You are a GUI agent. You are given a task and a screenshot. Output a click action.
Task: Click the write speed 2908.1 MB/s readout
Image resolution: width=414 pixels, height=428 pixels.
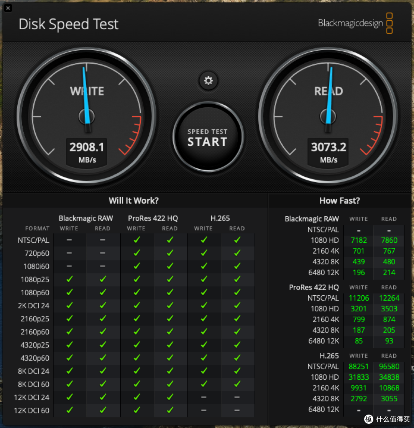pos(87,152)
